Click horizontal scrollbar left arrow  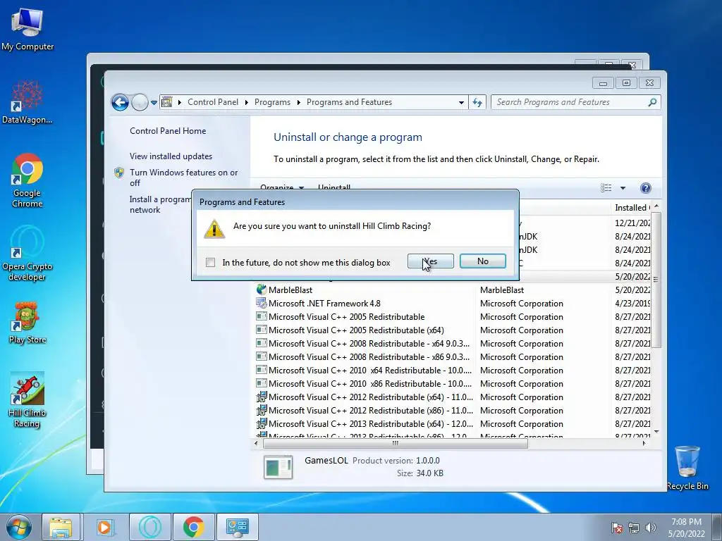click(257, 444)
